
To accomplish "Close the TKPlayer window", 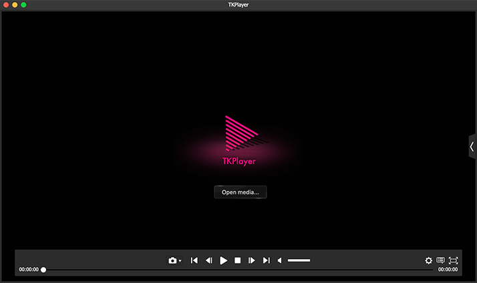I will click(6, 5).
